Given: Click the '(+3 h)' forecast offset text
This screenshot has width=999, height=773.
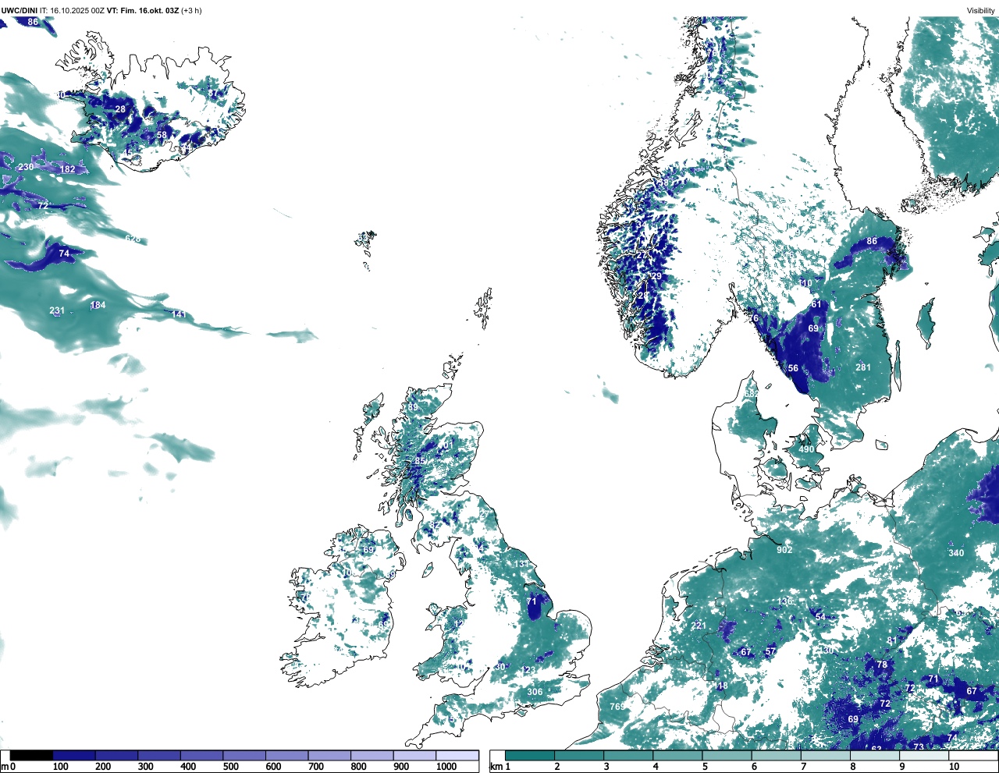Looking at the screenshot, I should pos(191,10).
